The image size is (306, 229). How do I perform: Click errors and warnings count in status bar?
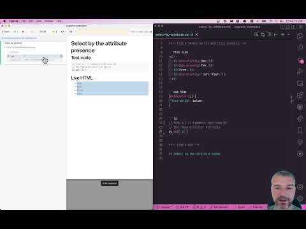pyautogui.click(x=200, y=207)
